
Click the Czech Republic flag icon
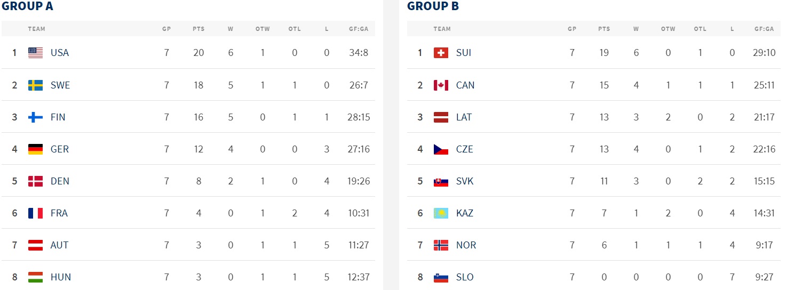441,149
